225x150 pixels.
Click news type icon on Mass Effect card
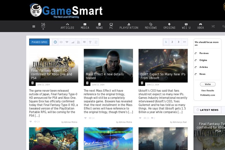pos(87,83)
